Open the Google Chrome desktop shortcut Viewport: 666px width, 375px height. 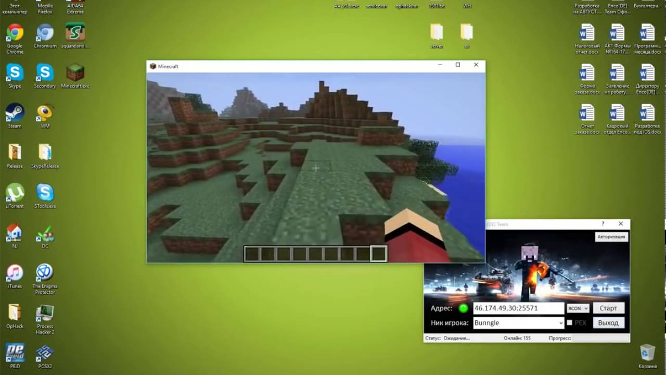coord(15,39)
